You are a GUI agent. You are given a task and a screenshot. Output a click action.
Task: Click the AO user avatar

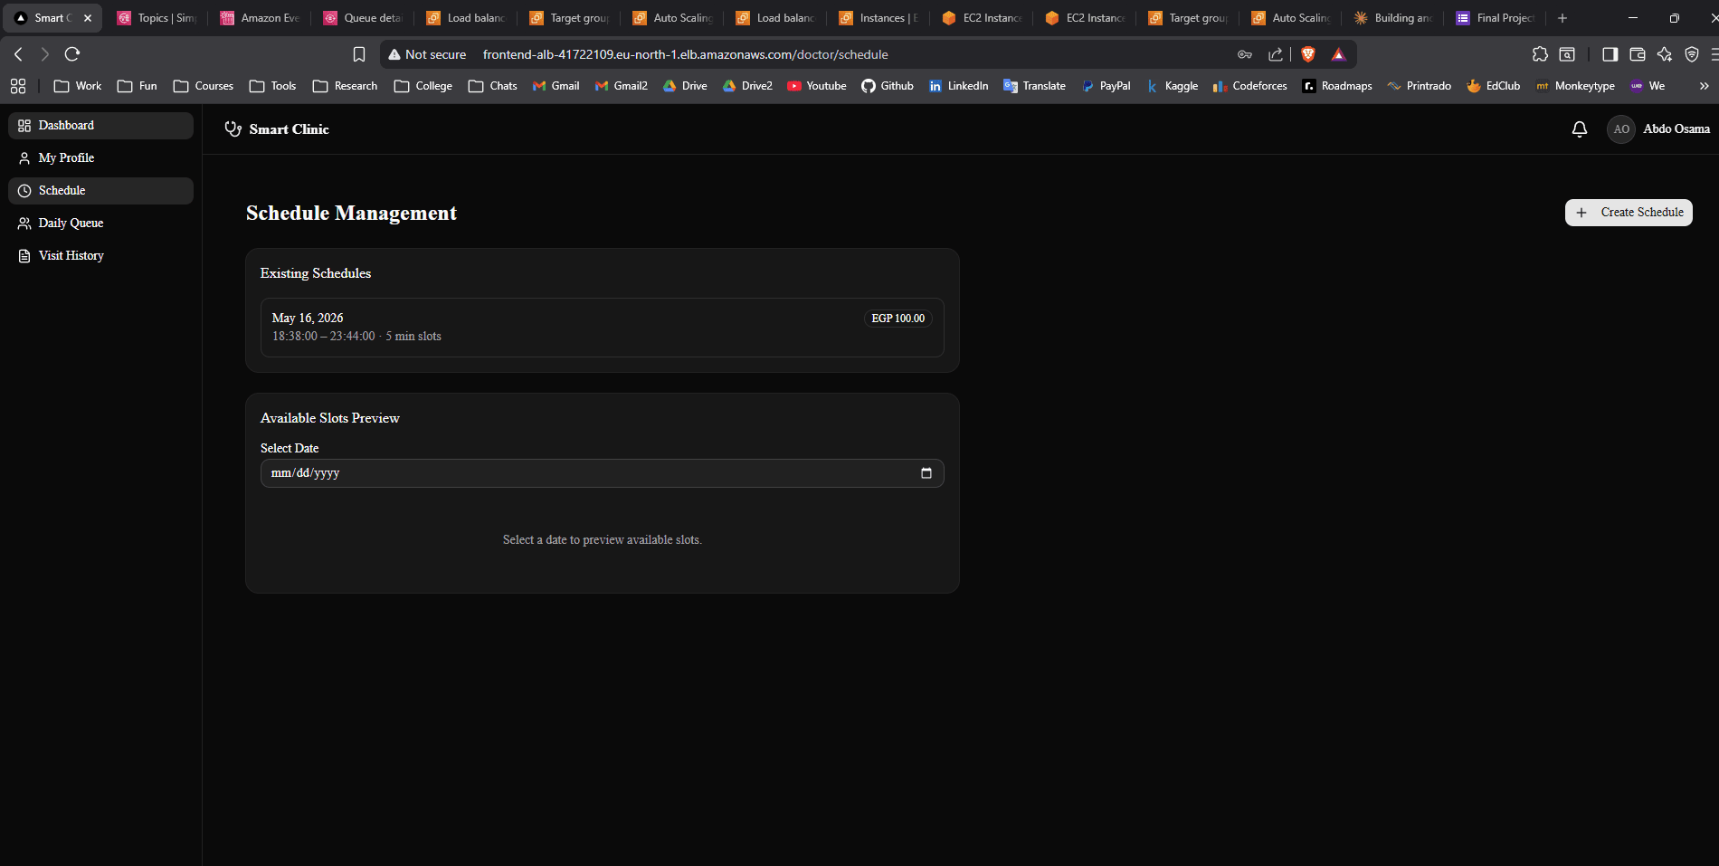(1621, 129)
